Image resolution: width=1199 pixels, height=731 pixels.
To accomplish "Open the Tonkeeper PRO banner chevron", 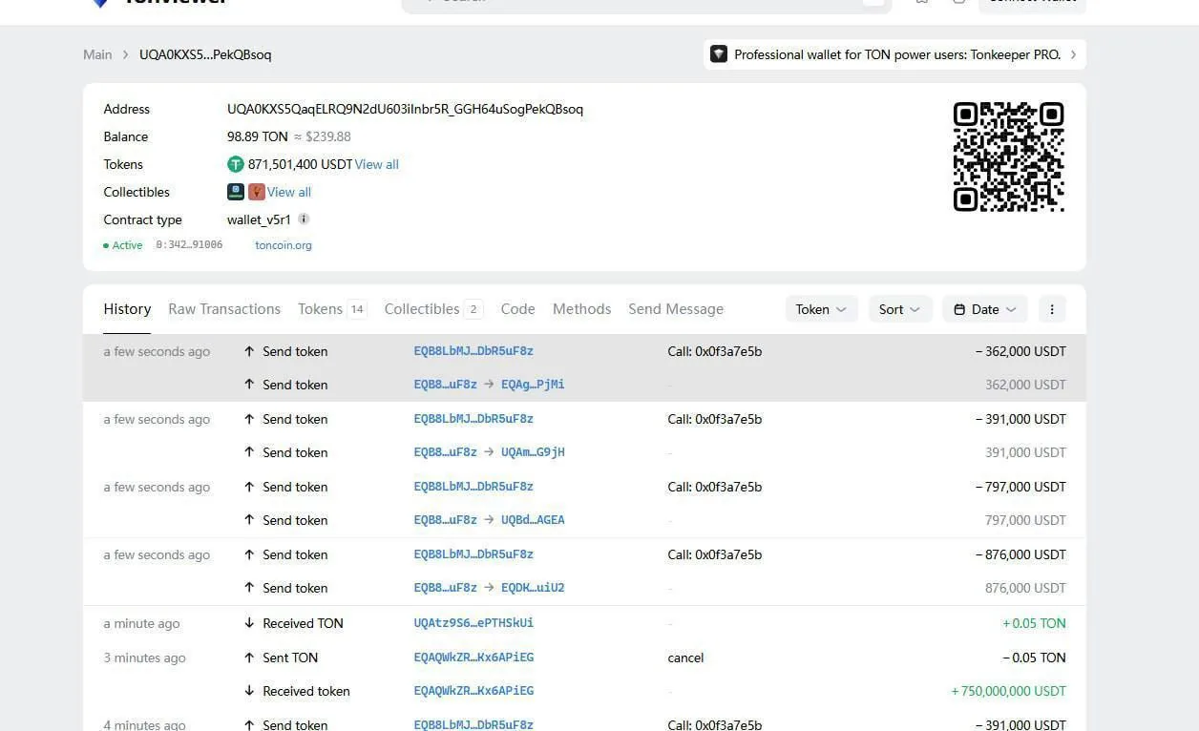I will pos(1073,54).
